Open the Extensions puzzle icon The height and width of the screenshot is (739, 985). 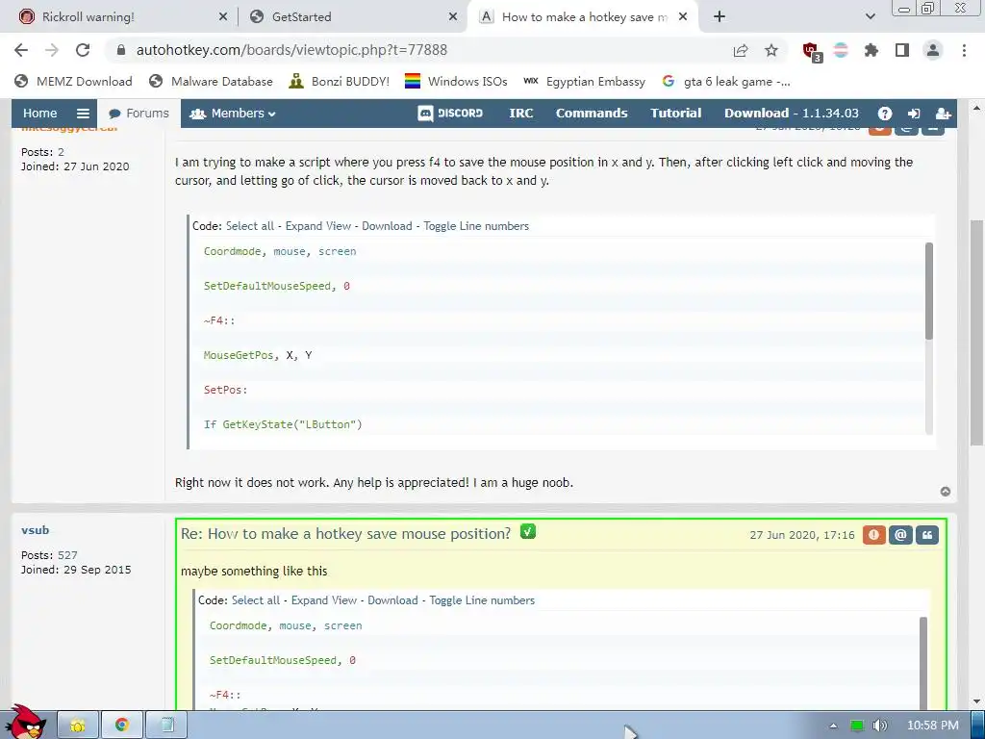pyautogui.click(x=871, y=50)
